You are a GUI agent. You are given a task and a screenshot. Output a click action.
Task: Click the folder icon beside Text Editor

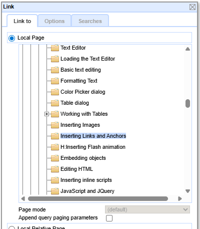(x=55, y=48)
